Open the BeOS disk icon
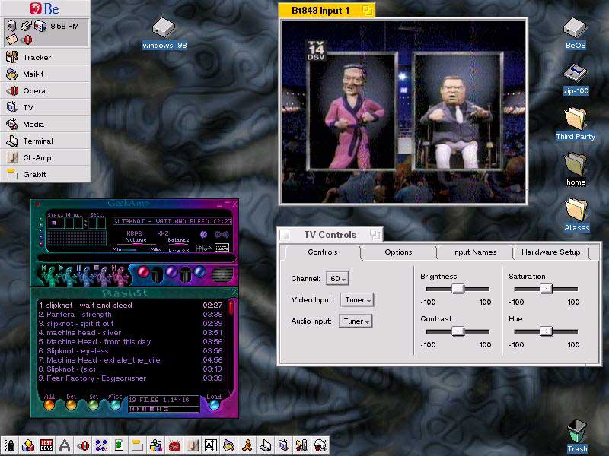609x456 pixels. pyautogui.click(x=576, y=33)
